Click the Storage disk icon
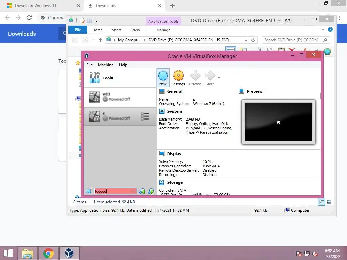The image size is (347, 260). [x=162, y=182]
